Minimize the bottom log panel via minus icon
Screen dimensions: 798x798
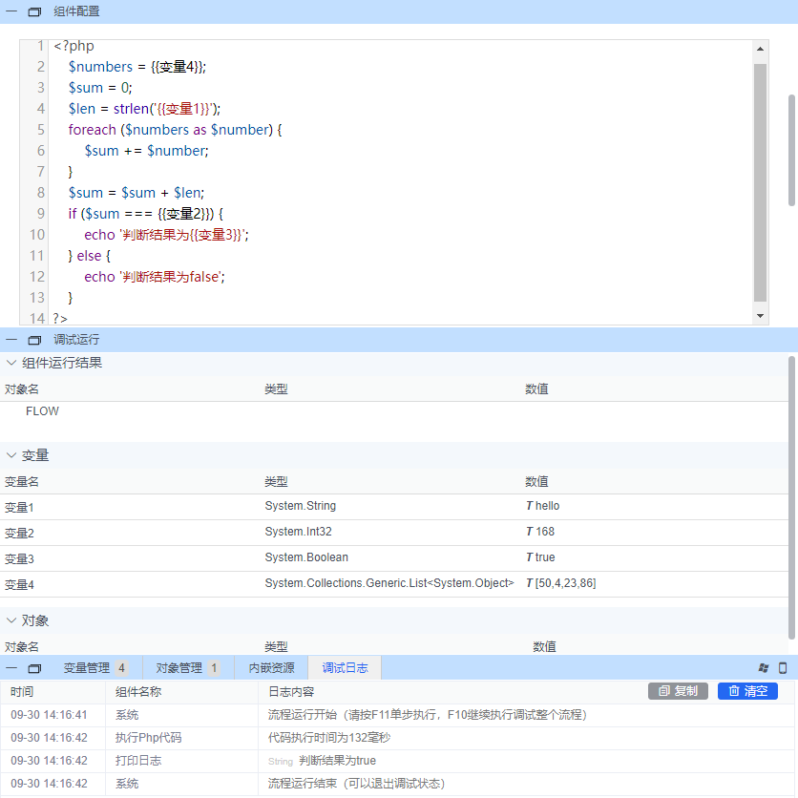click(x=12, y=668)
